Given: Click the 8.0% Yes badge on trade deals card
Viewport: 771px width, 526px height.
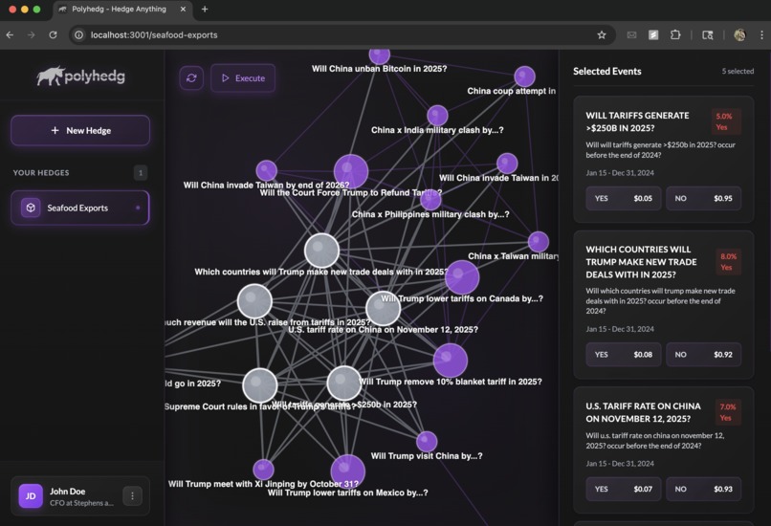Looking at the screenshot, I should click(728, 261).
